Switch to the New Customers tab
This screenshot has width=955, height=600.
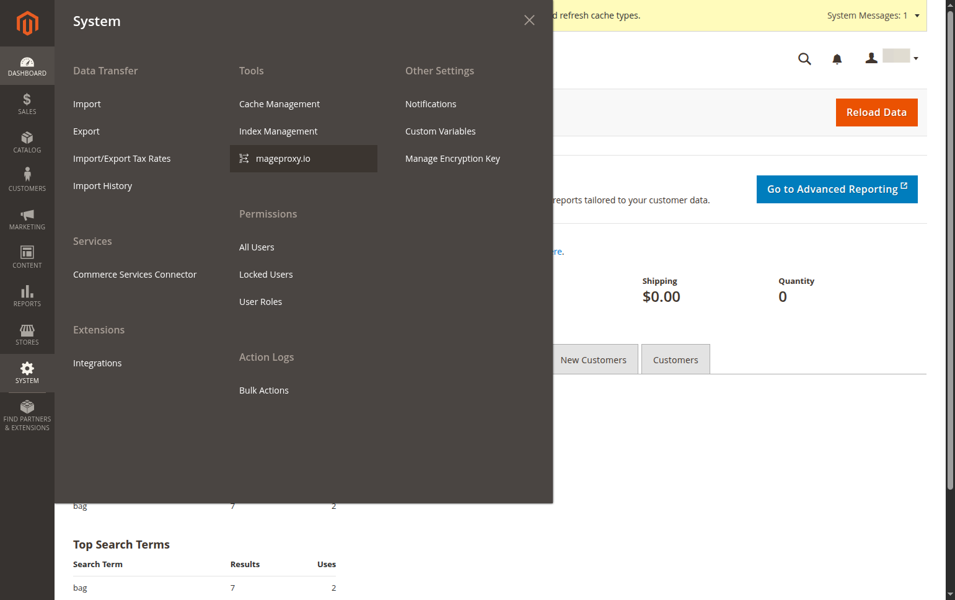pos(594,360)
